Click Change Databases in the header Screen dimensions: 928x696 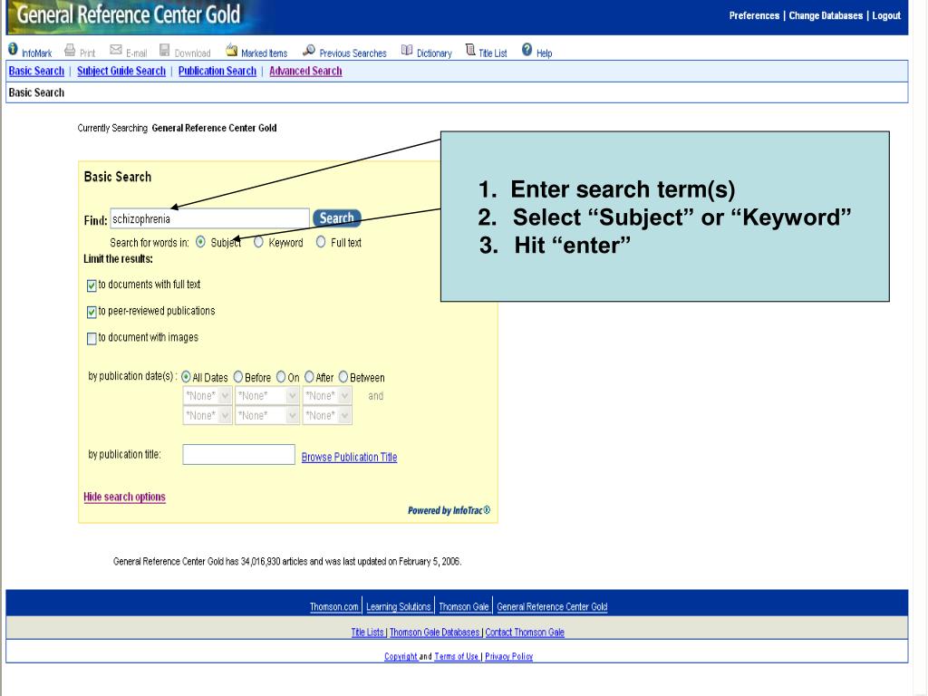[826, 16]
